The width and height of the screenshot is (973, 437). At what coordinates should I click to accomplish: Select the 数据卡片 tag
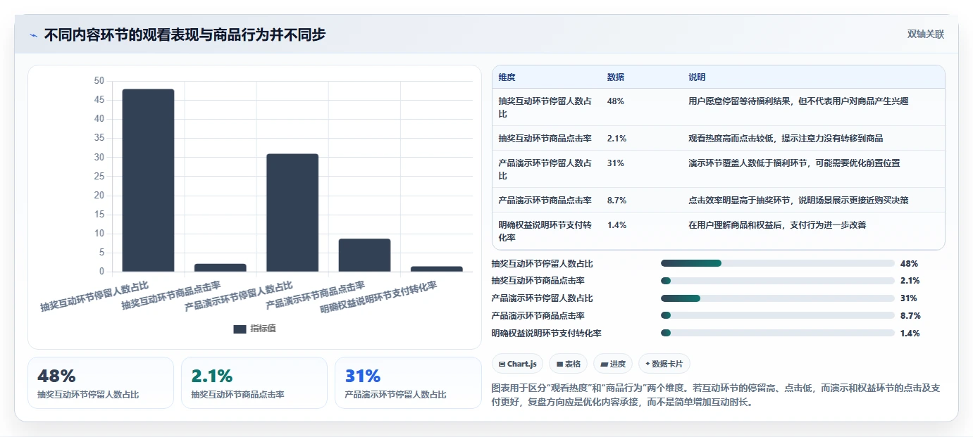click(x=664, y=364)
